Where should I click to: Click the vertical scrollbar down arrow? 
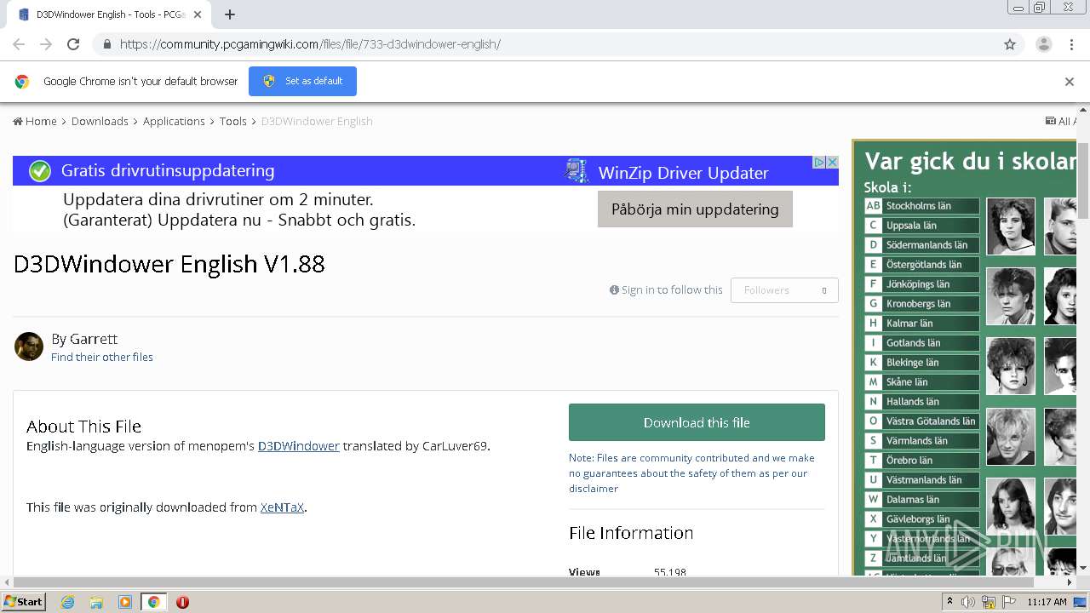pyautogui.click(x=1083, y=568)
